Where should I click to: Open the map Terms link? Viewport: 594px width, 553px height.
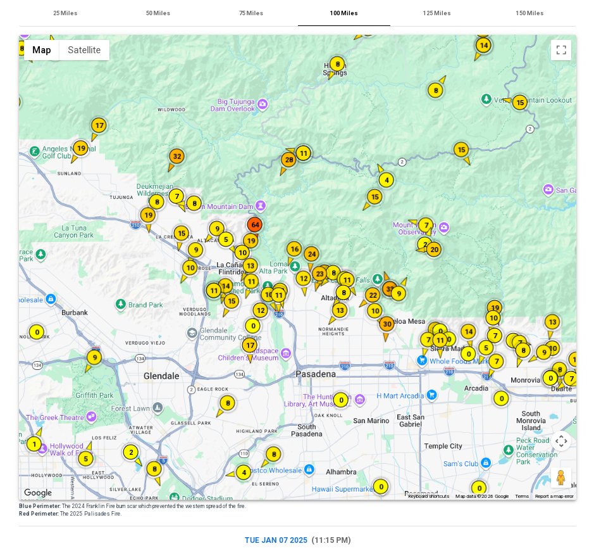coord(522,496)
